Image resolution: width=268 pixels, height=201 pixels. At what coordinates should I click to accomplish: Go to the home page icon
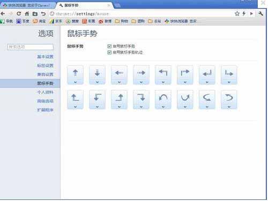tap(27, 13)
